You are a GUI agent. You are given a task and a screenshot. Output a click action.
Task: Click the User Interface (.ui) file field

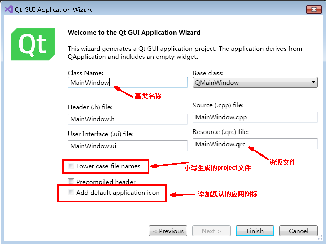point(127,146)
